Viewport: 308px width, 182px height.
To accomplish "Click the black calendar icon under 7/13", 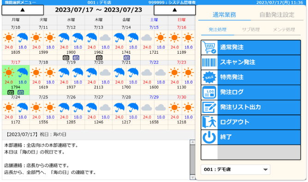I will [x=99, y=57].
